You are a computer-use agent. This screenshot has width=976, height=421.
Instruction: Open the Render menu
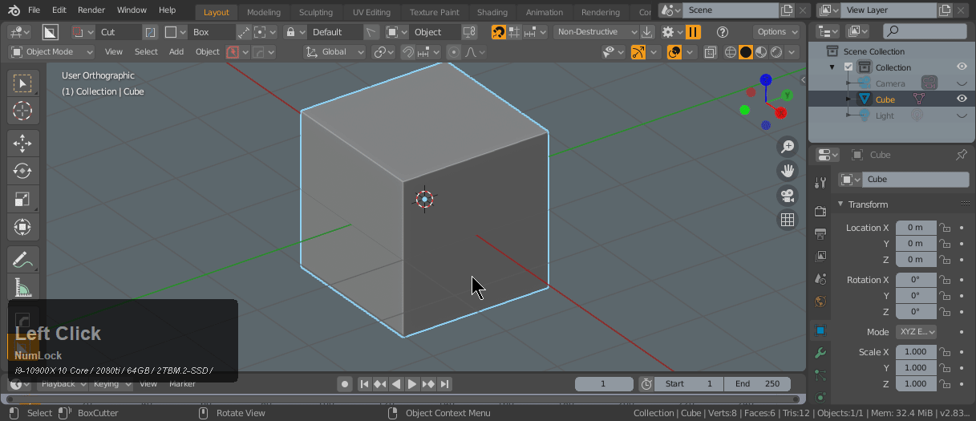click(91, 10)
